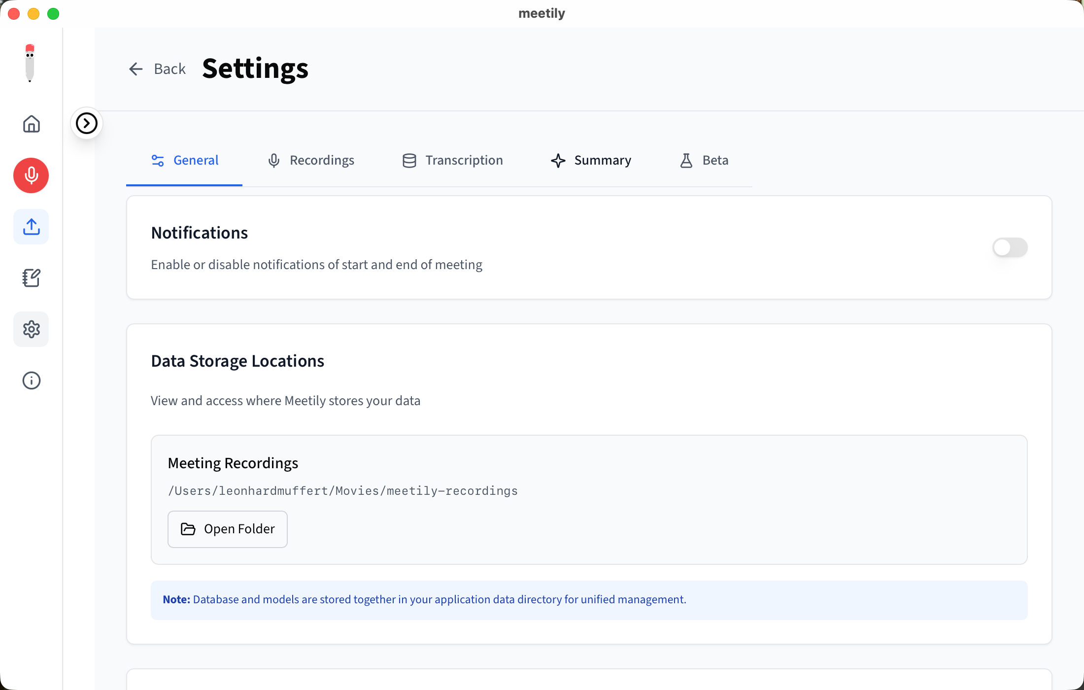Click the Settings page title
The width and height of the screenshot is (1084, 690).
tap(255, 69)
